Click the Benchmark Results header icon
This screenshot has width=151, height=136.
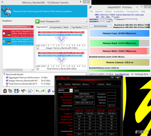coord(4,74)
